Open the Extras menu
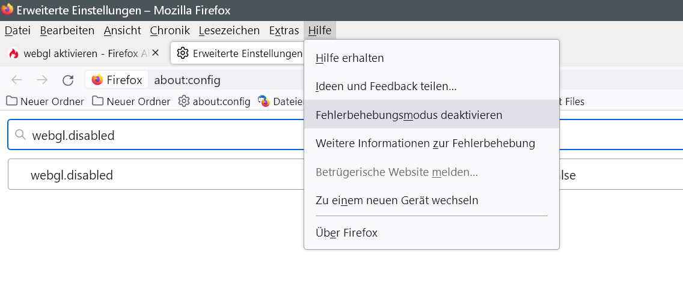Image resolution: width=683 pixels, height=281 pixels. coord(284,30)
